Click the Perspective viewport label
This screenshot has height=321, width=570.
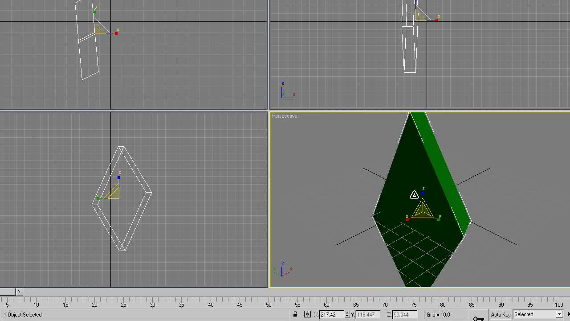click(x=285, y=116)
